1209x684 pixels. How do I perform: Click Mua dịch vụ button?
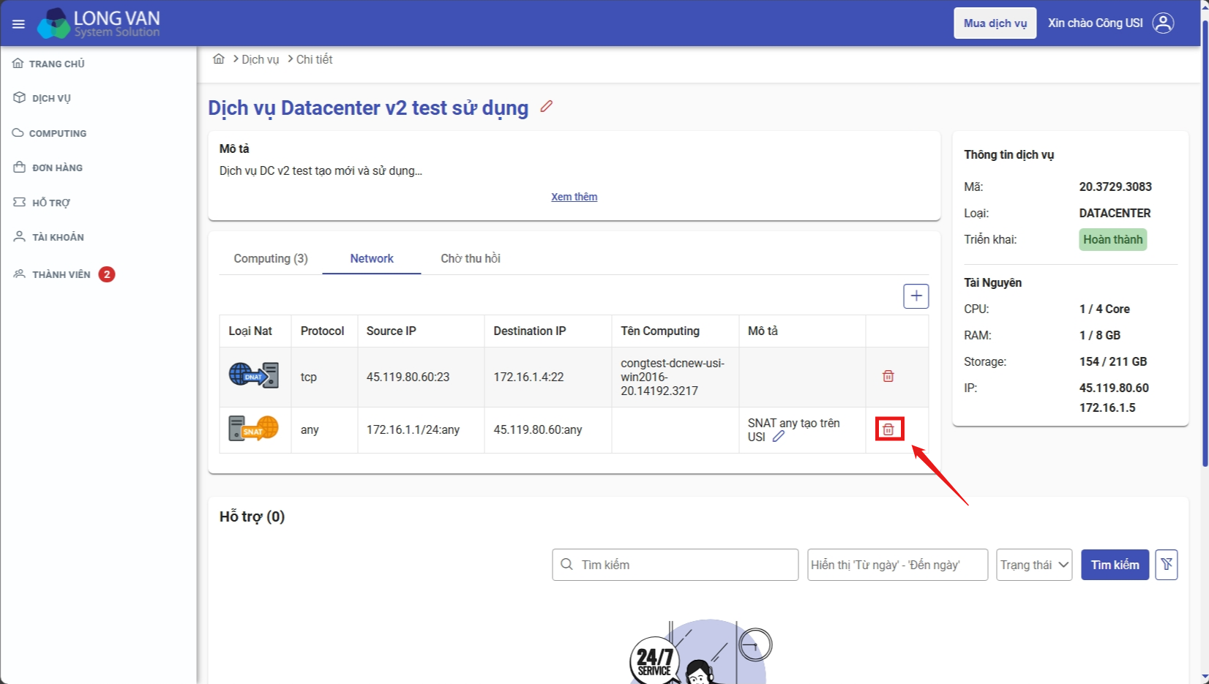pos(995,23)
